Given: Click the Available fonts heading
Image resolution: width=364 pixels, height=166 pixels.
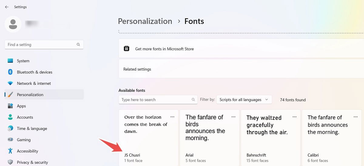Looking at the screenshot, I should click(132, 90).
